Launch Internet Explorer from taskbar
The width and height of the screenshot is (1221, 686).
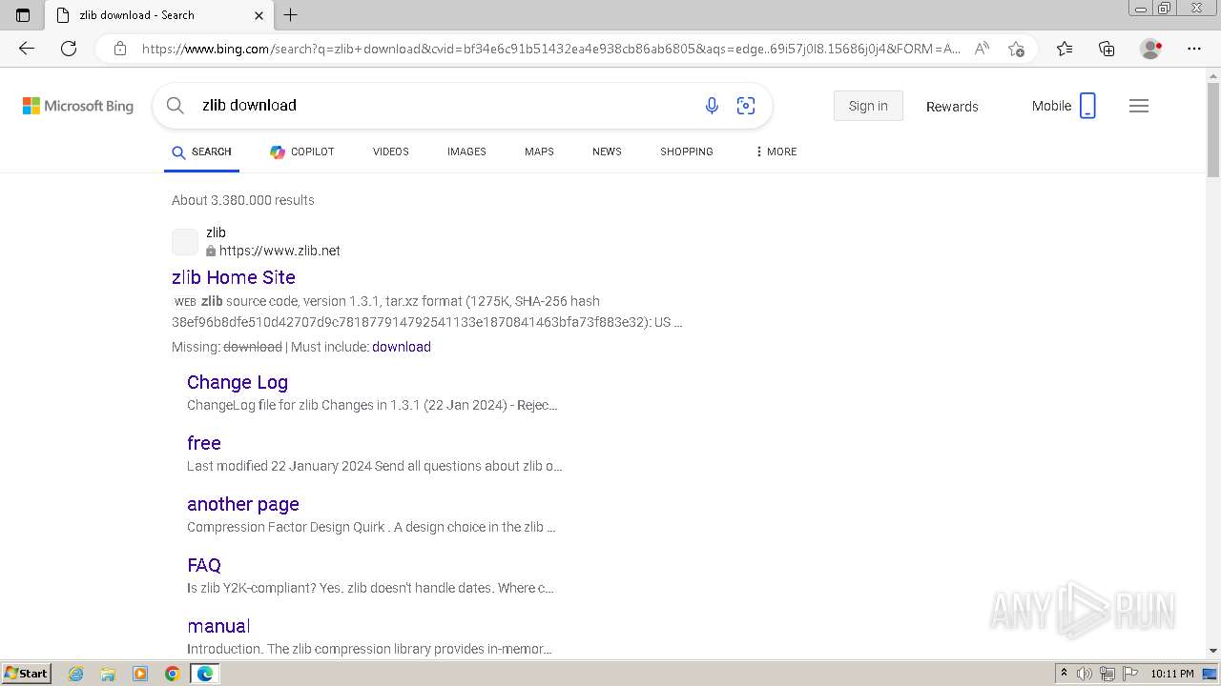tap(75, 674)
